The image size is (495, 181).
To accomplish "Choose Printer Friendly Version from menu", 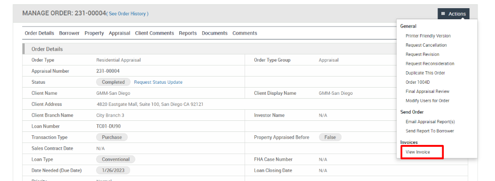I will tap(428, 36).
